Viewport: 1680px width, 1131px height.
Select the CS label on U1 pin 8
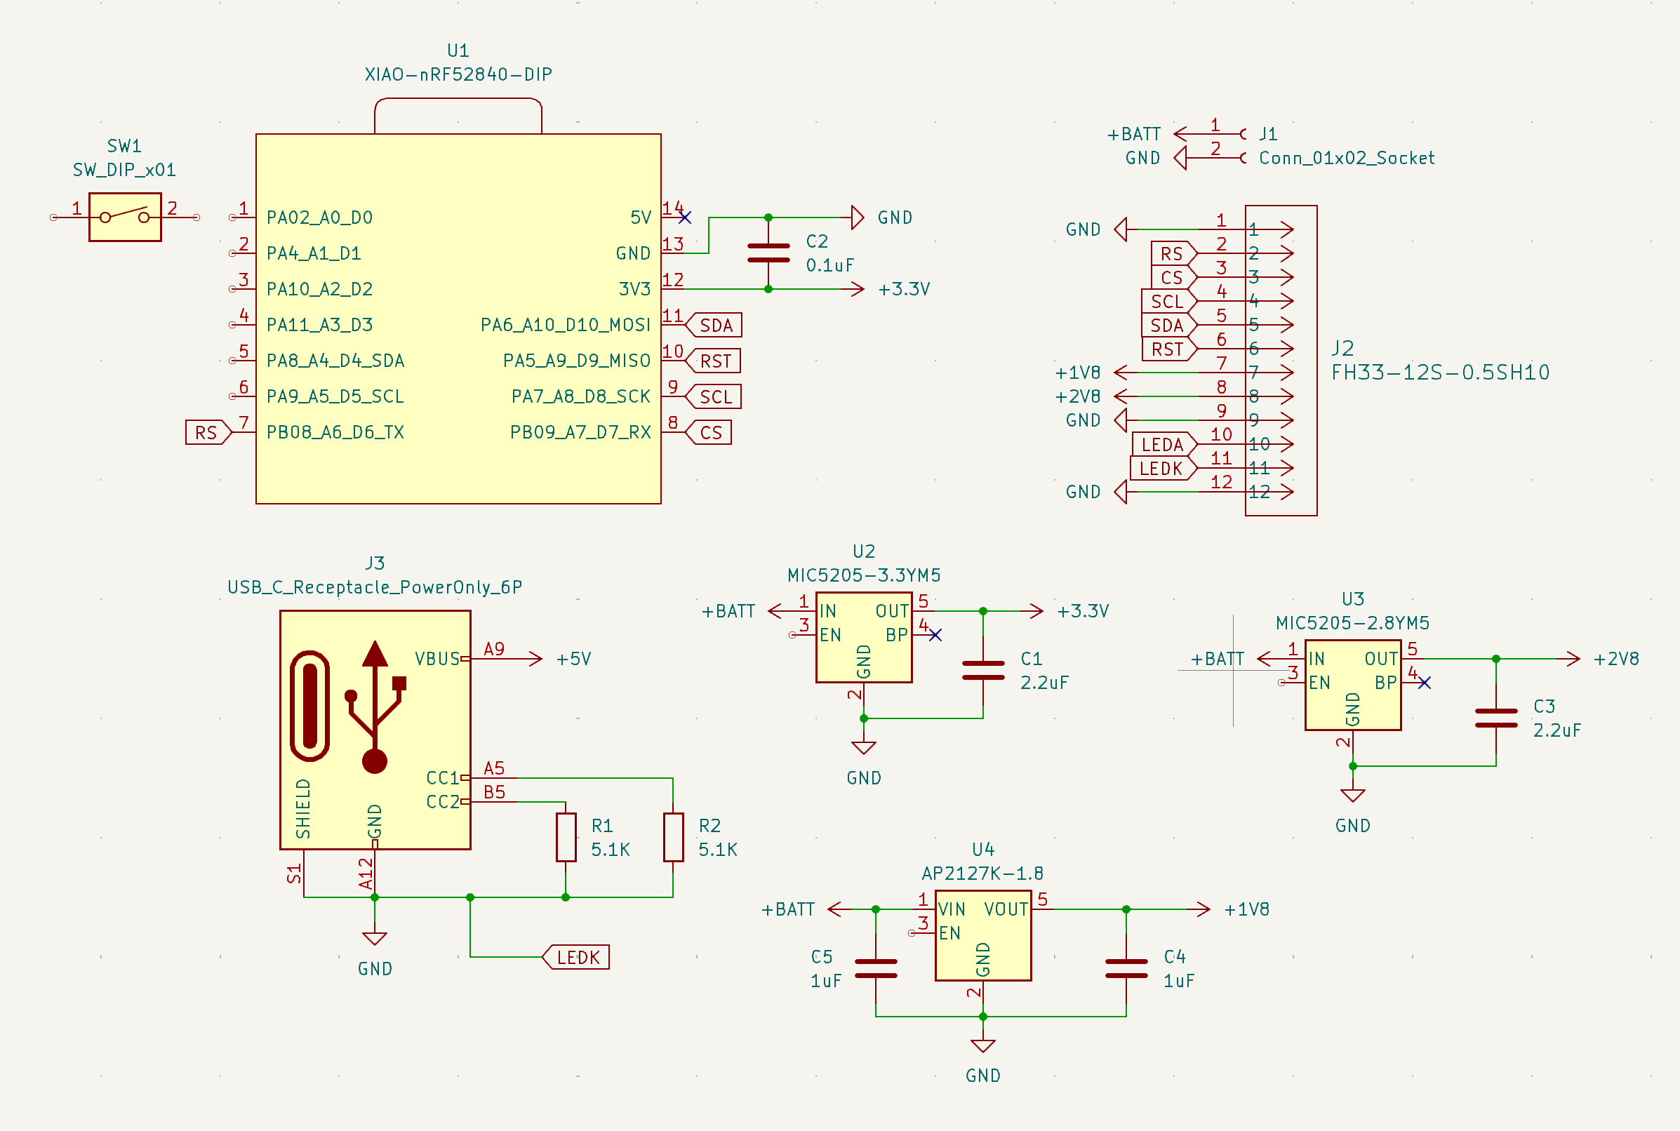(x=707, y=433)
